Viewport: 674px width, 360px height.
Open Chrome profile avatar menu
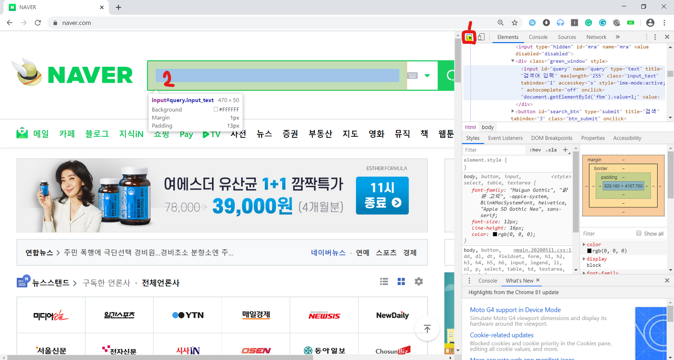tap(650, 23)
